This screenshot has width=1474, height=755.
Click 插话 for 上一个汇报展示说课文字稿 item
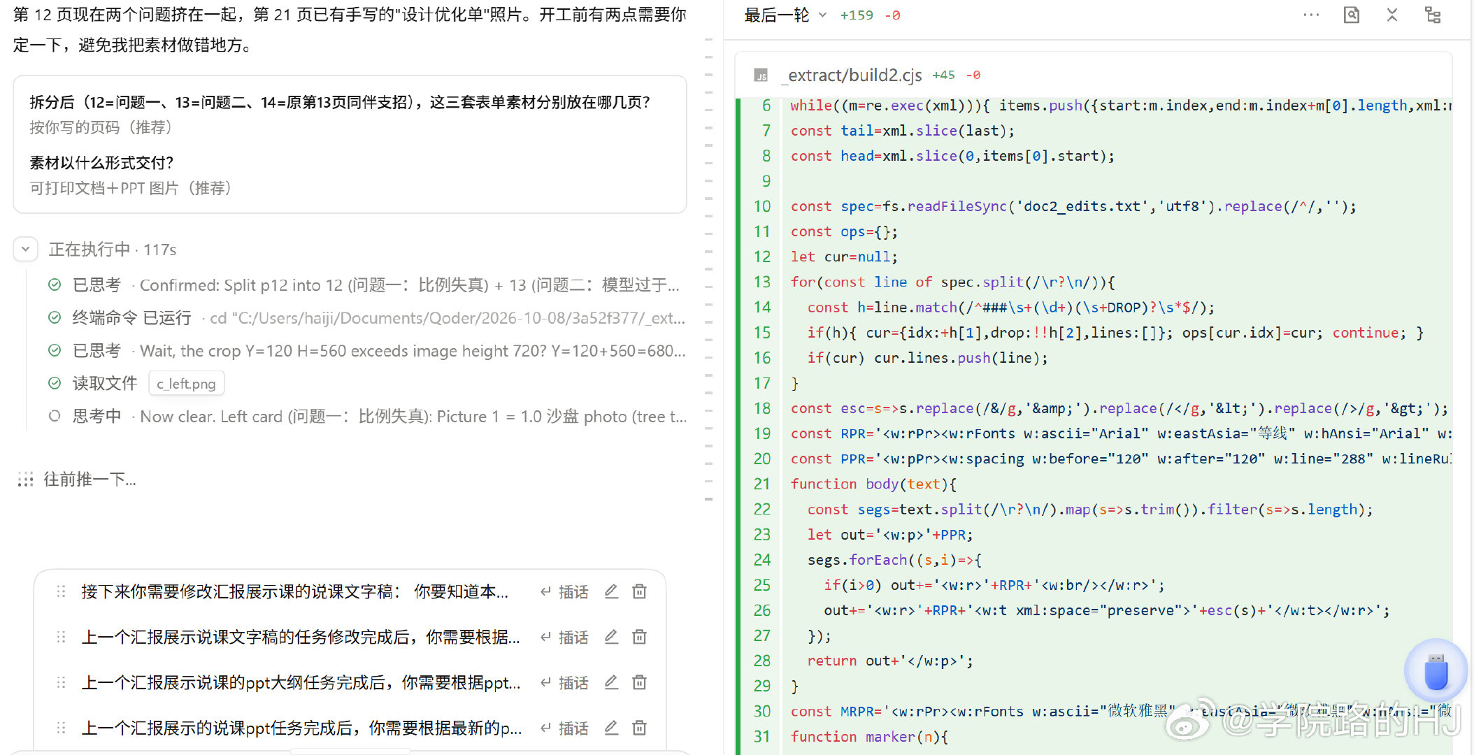point(564,638)
